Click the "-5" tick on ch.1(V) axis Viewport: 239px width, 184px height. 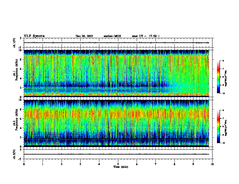coord(21,48)
